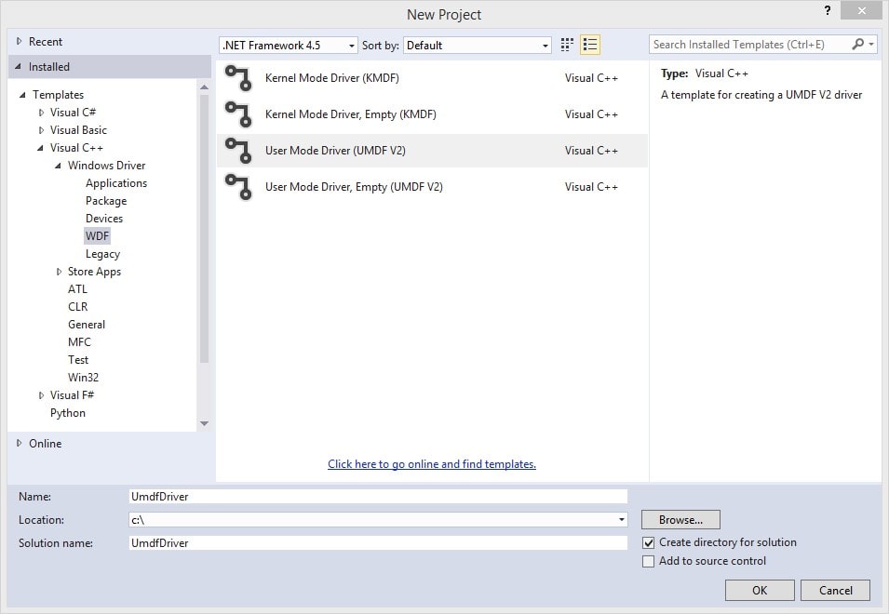Expand the Online templates section
The height and width of the screenshot is (614, 889).
[20, 444]
